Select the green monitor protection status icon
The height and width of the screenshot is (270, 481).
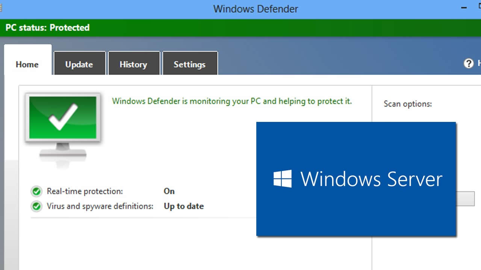(x=62, y=118)
